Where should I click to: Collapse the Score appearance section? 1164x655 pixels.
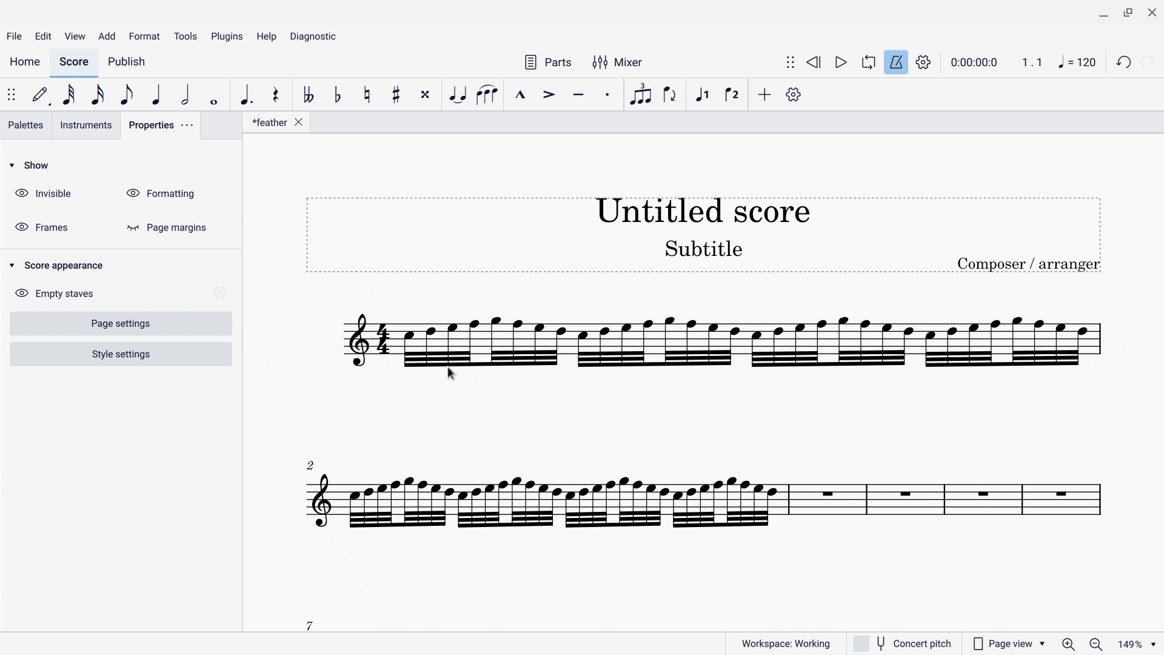tap(12, 266)
